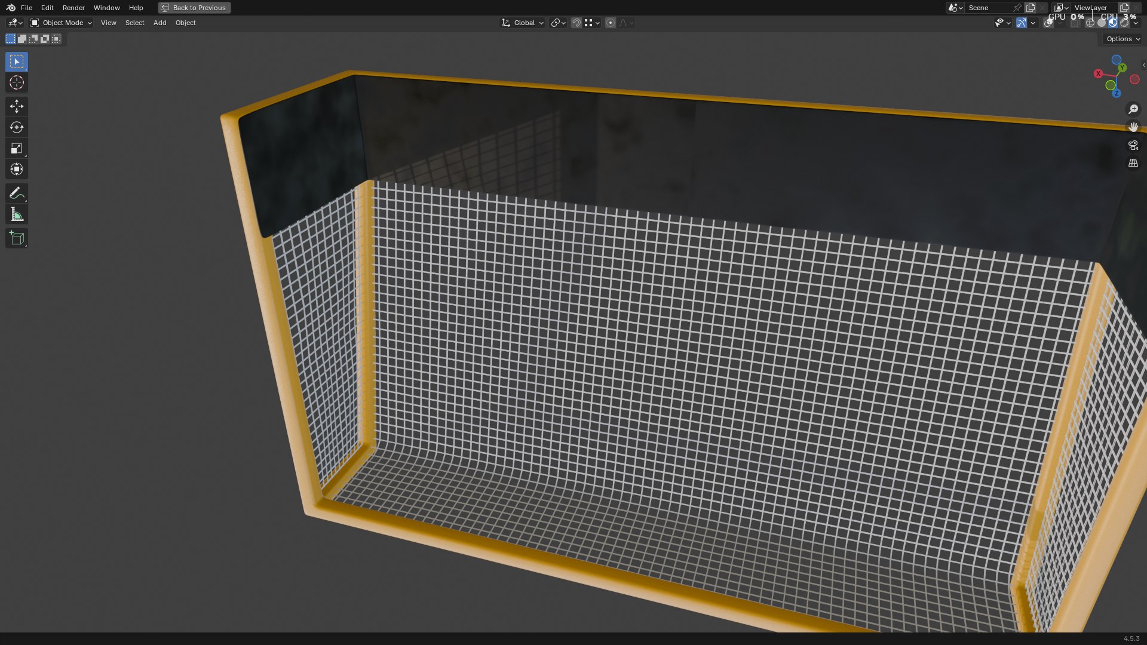Toggle X-ray mode
The width and height of the screenshot is (1147, 645).
pyautogui.click(x=1075, y=23)
